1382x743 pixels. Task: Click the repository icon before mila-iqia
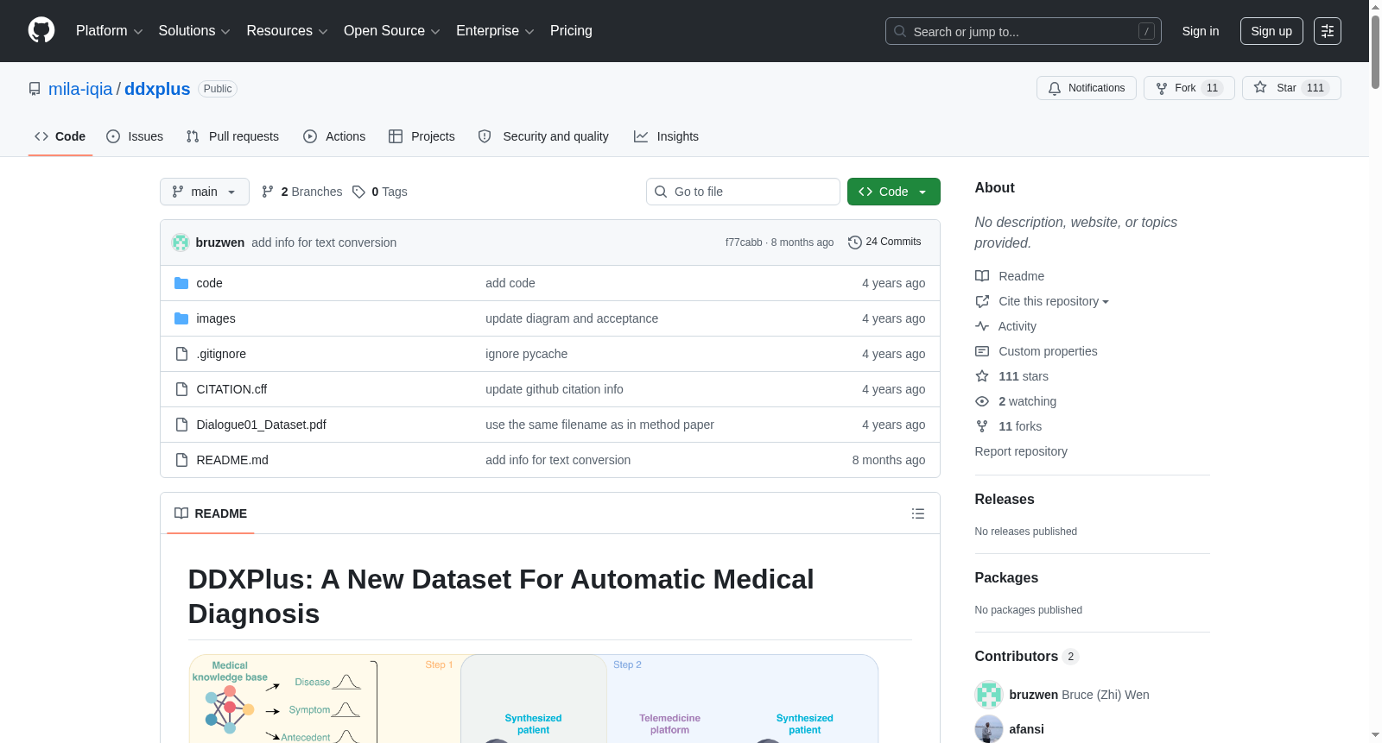pyautogui.click(x=35, y=89)
